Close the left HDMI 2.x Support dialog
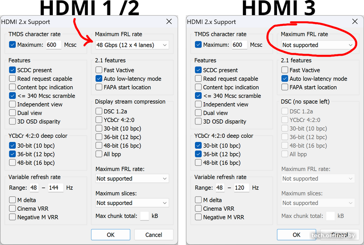The image size is (364, 245). (x=169, y=21)
